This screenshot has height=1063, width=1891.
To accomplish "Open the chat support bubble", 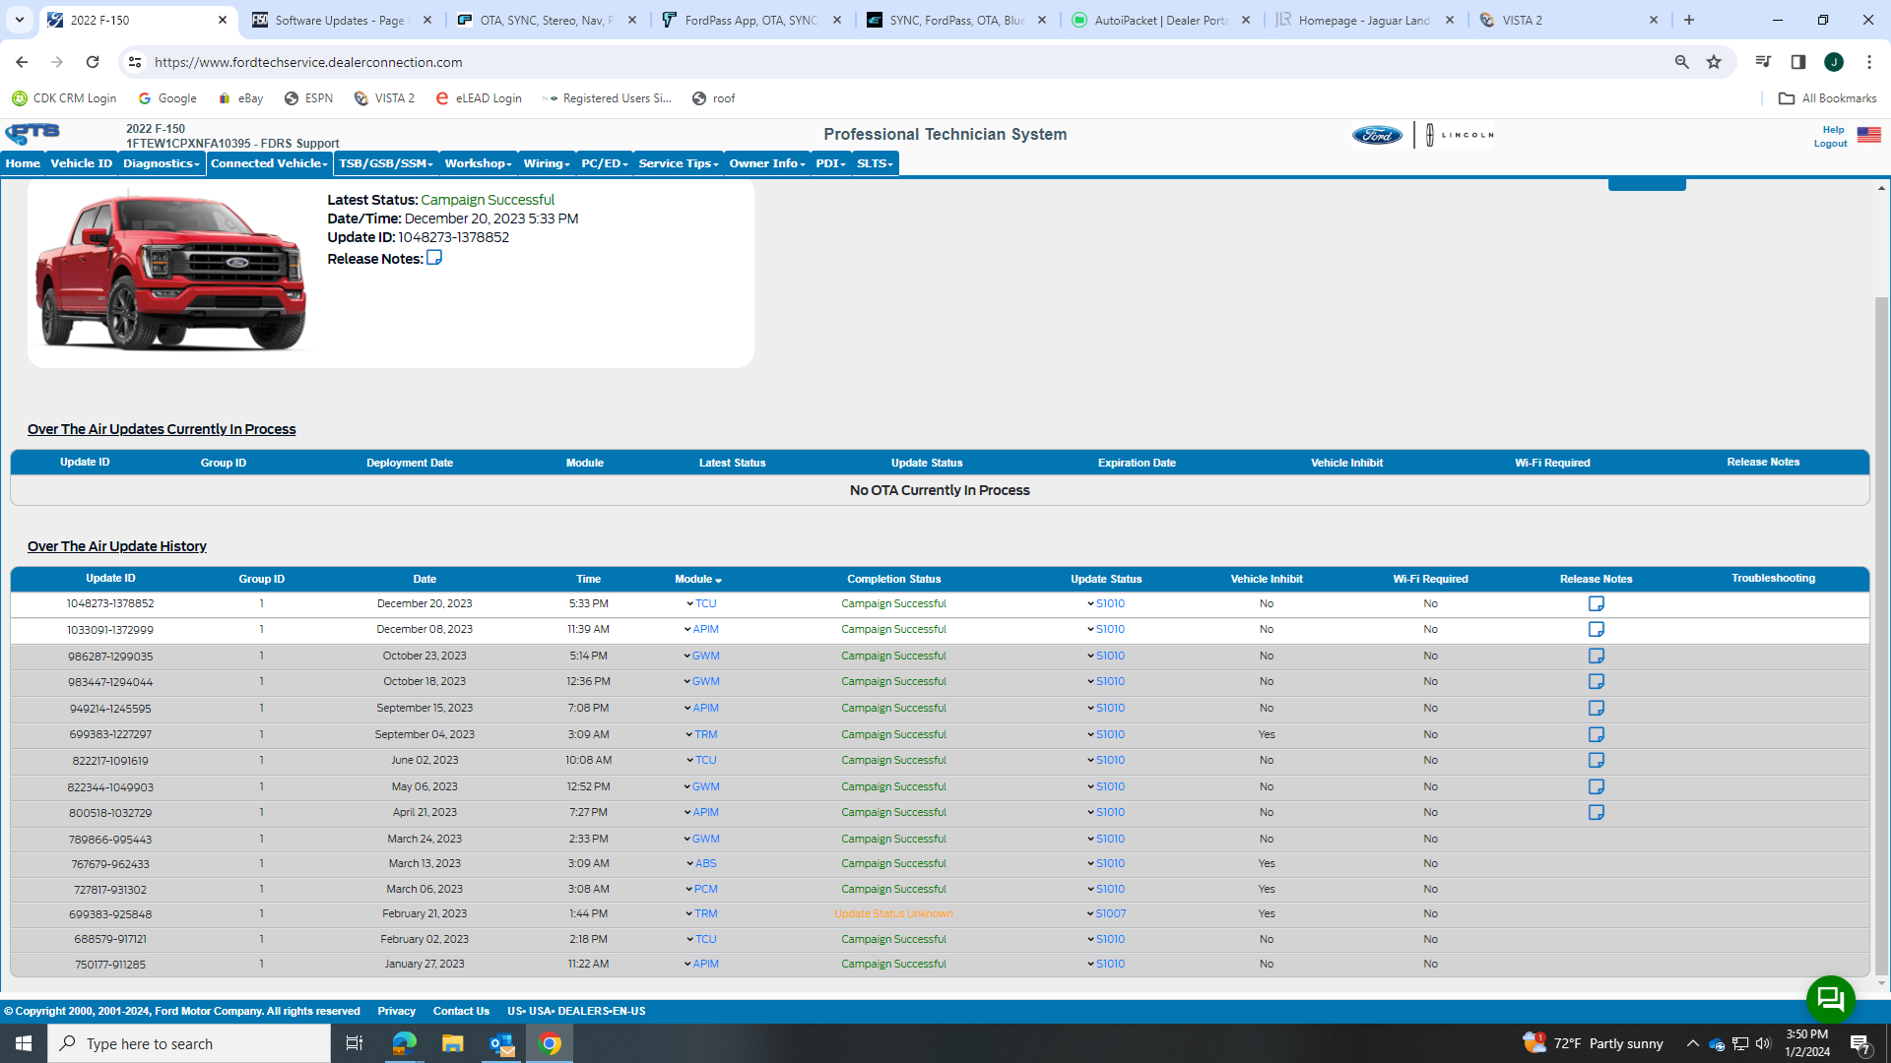I will pos(1830,1000).
